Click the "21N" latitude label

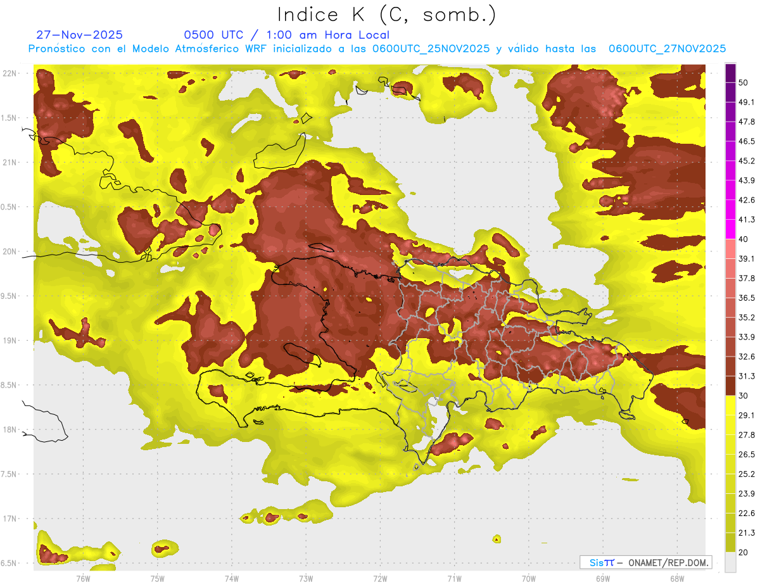9,162
